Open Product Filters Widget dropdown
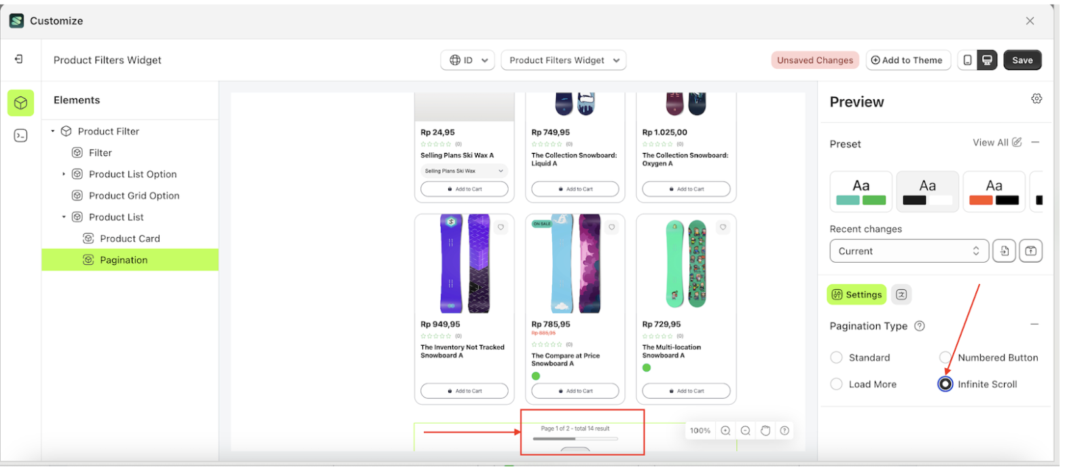 point(563,60)
